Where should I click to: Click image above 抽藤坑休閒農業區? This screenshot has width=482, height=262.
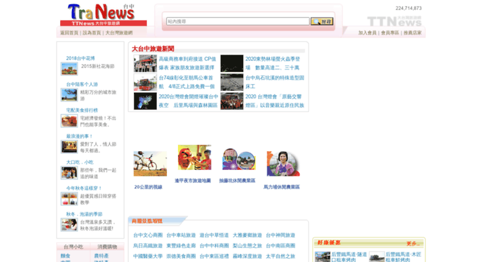pyautogui.click(x=239, y=159)
